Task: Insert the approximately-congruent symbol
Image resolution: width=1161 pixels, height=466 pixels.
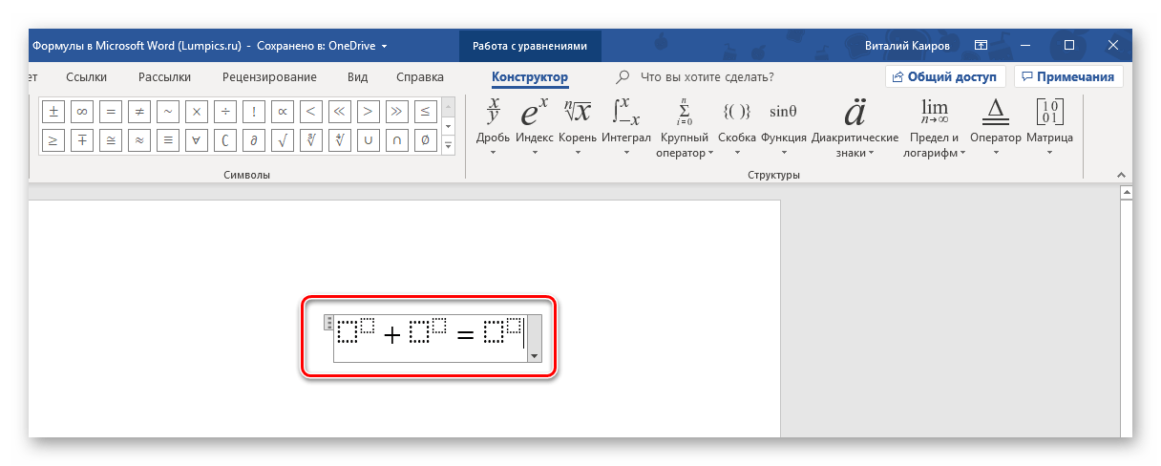Action: pos(111,140)
